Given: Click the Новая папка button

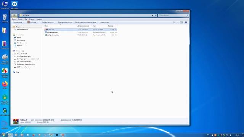Looking at the screenshot, I should click(x=104, y=22).
